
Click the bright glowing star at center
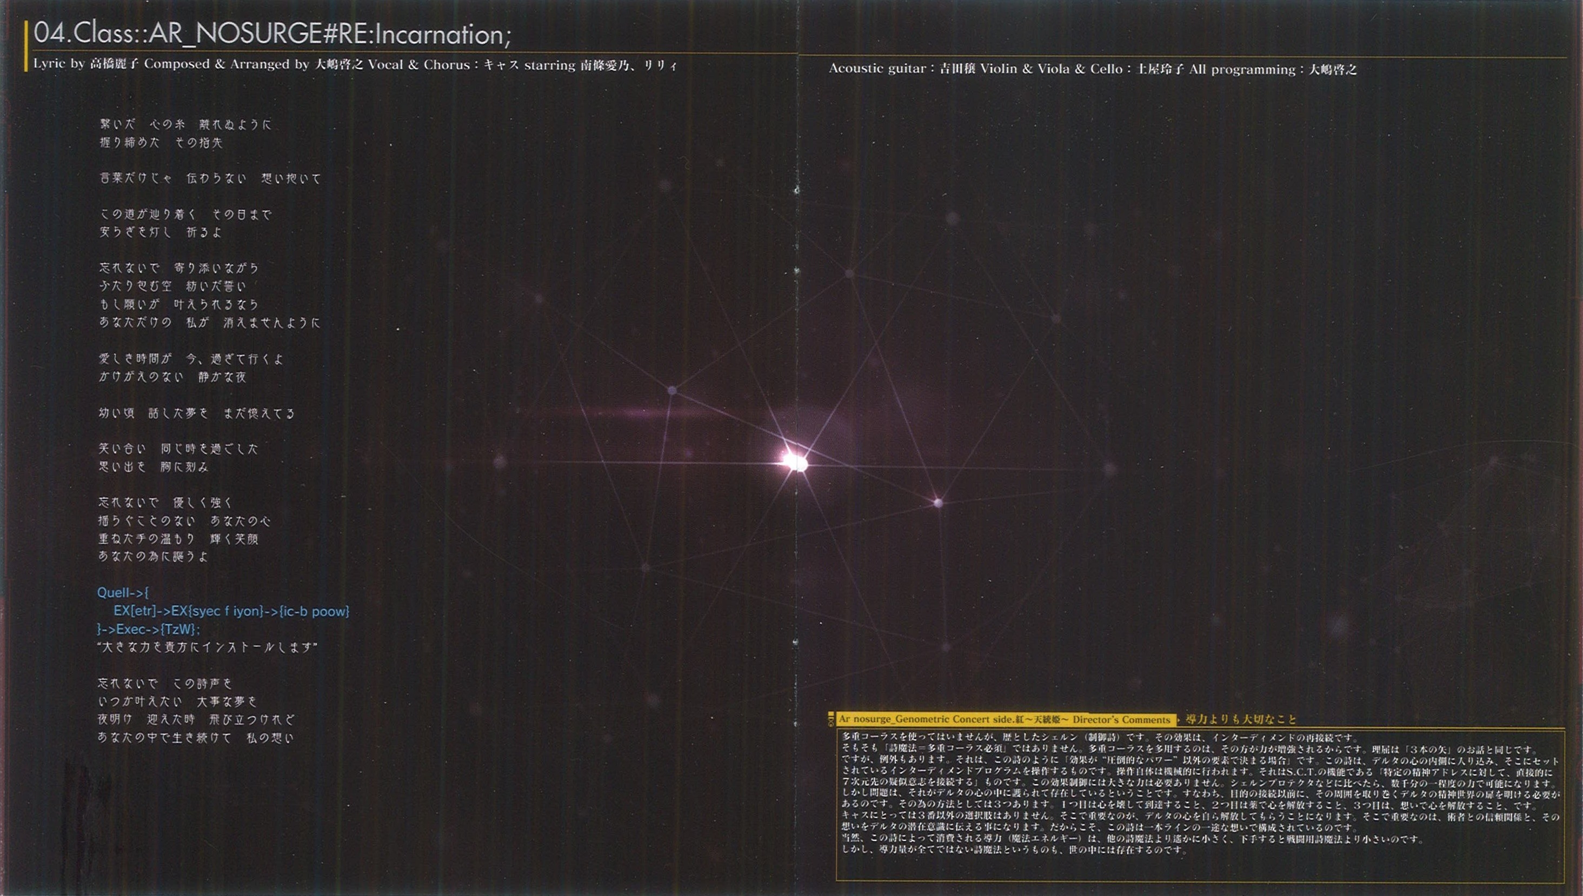coord(795,462)
